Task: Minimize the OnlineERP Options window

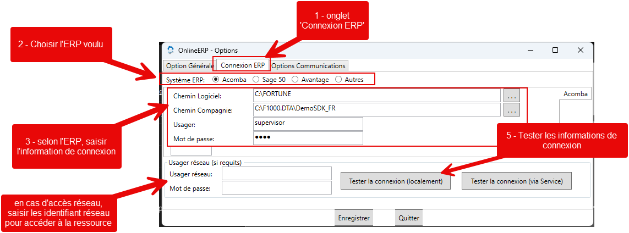Action: coord(530,50)
